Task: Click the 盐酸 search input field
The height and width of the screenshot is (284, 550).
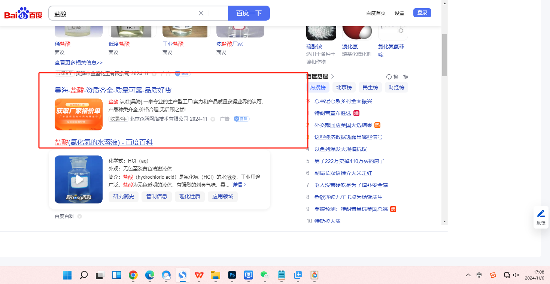Action: coord(124,13)
